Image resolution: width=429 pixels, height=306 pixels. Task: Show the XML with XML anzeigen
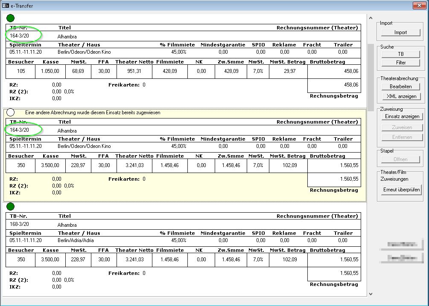click(401, 96)
